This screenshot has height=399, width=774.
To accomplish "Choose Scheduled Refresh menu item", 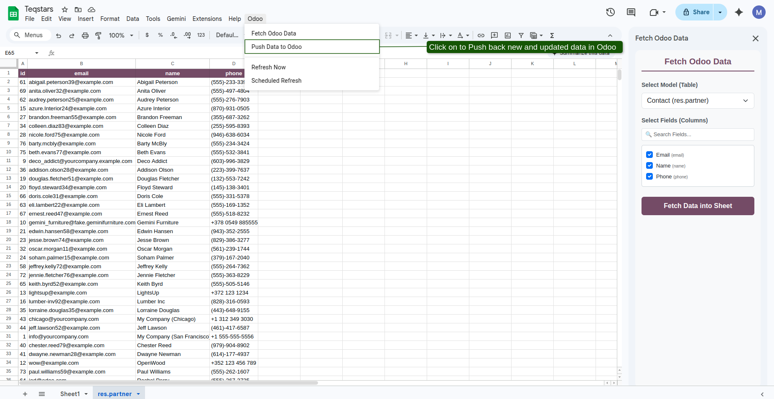I will click(x=312, y=81).
